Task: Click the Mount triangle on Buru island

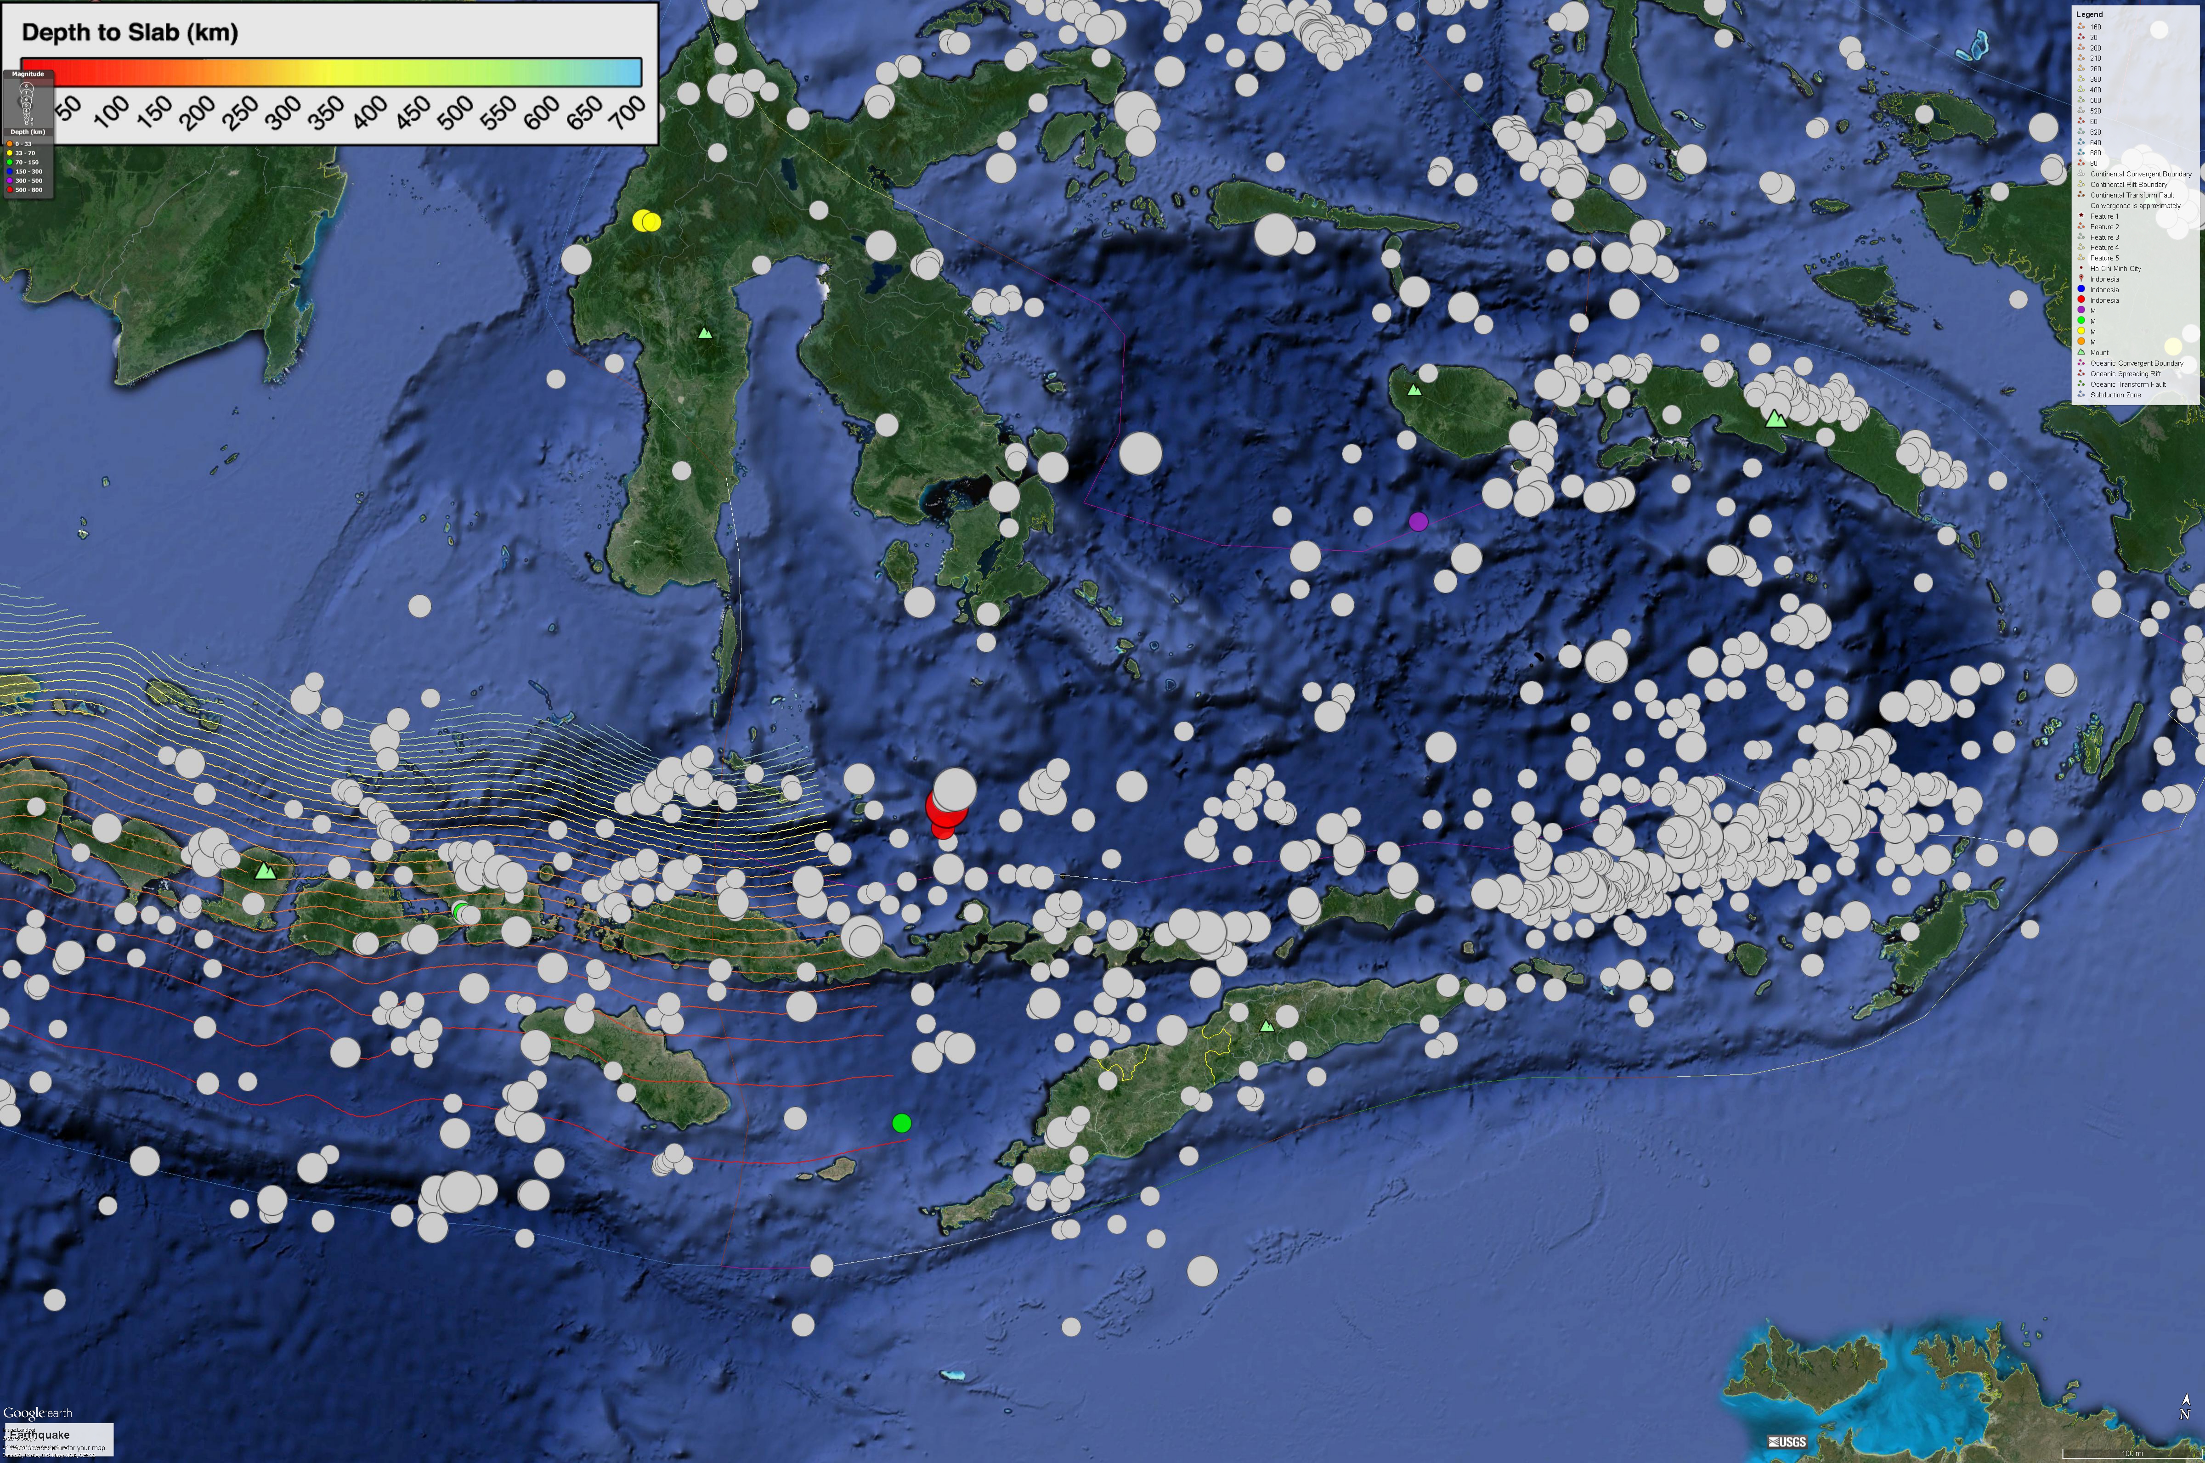Action: 1414,390
